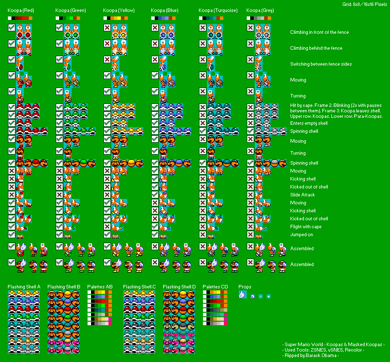
Task: Click the Koopa (Green) column heading
Action: (x=71, y=10)
